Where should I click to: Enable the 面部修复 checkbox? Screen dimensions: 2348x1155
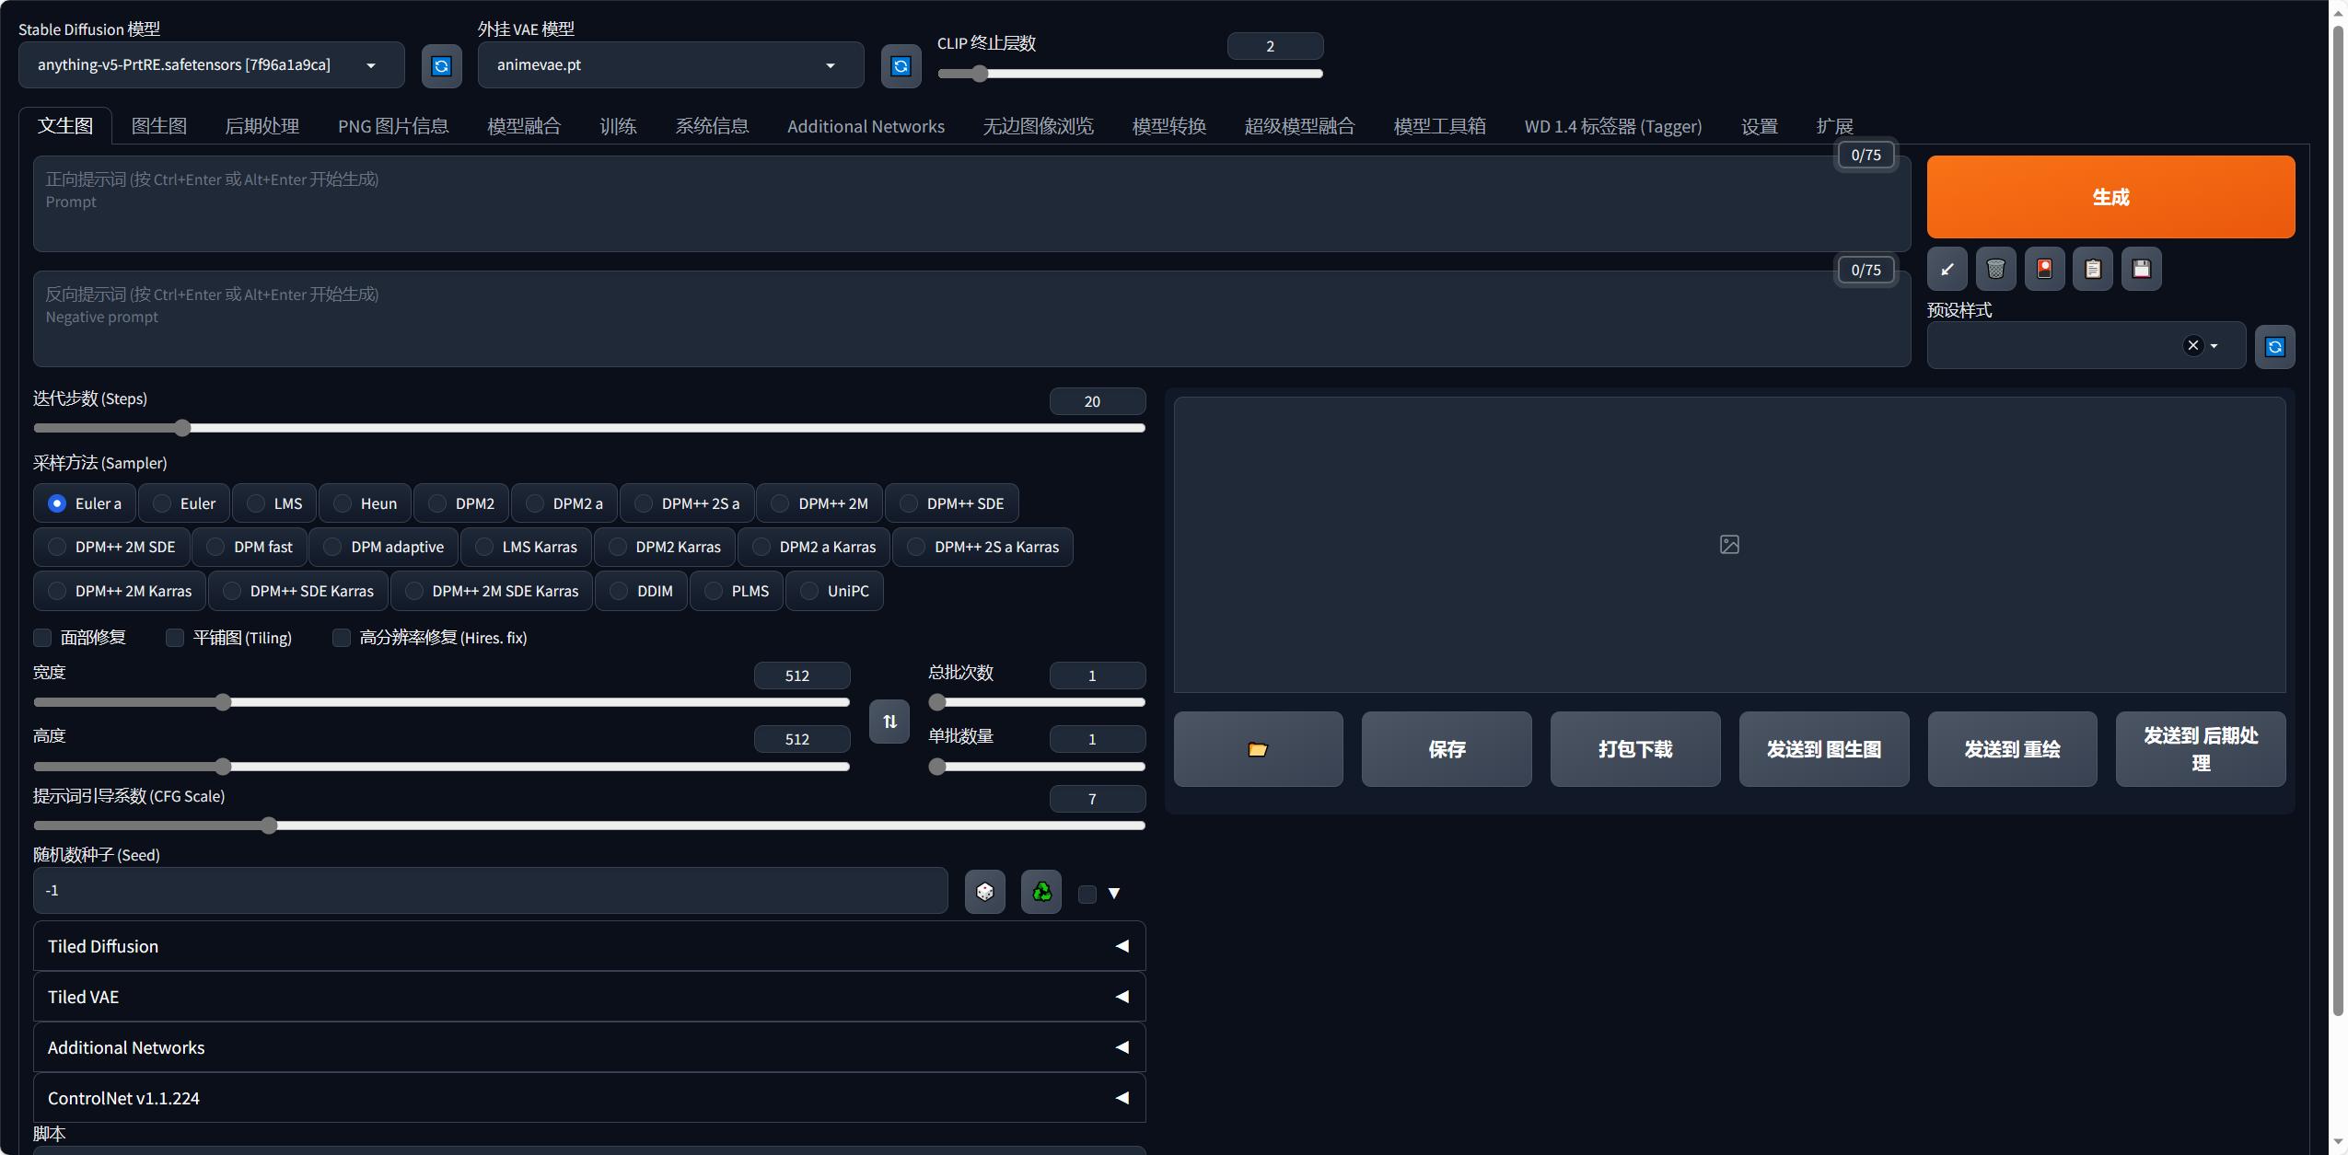41,636
